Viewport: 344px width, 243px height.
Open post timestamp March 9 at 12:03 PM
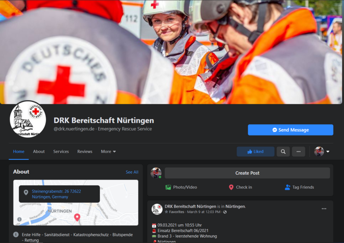coord(204,212)
